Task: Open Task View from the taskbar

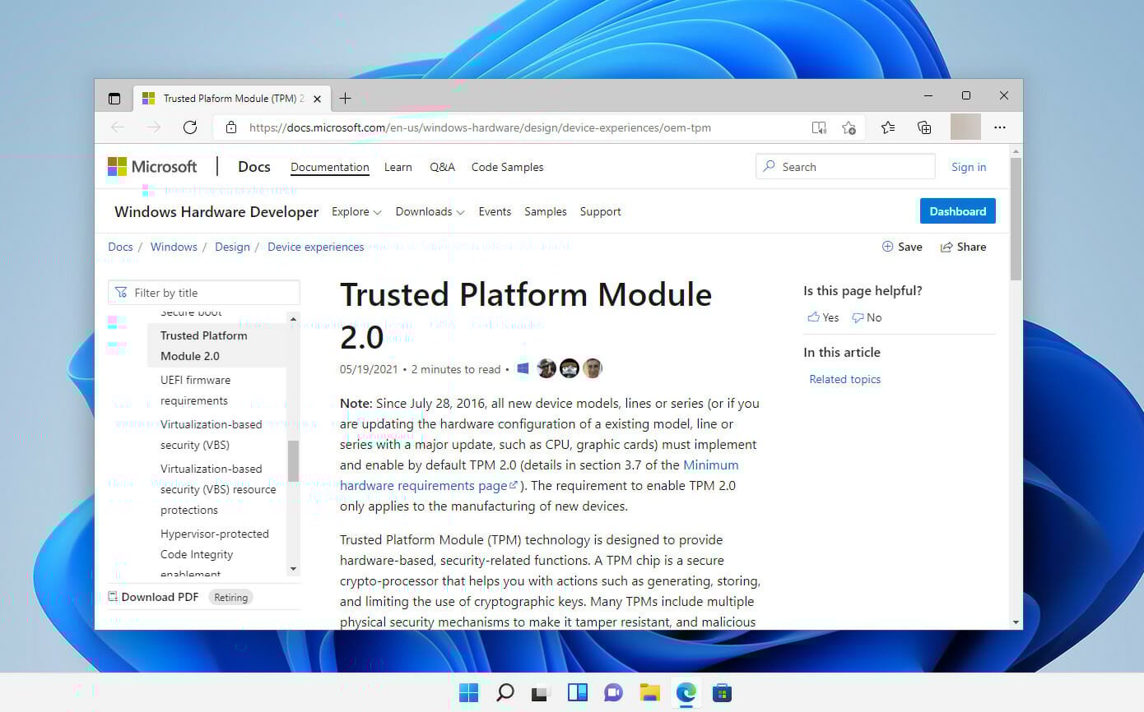Action: click(x=540, y=693)
